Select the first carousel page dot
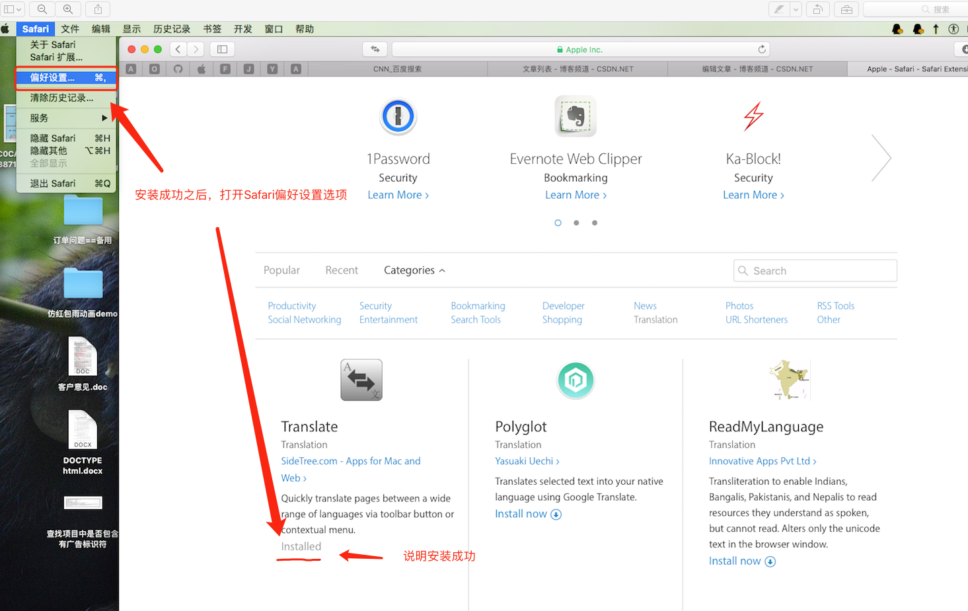This screenshot has height=611, width=968. (558, 223)
